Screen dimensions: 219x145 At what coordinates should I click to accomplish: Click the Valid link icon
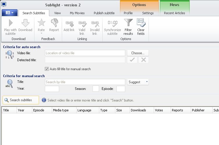(x=82, y=23)
